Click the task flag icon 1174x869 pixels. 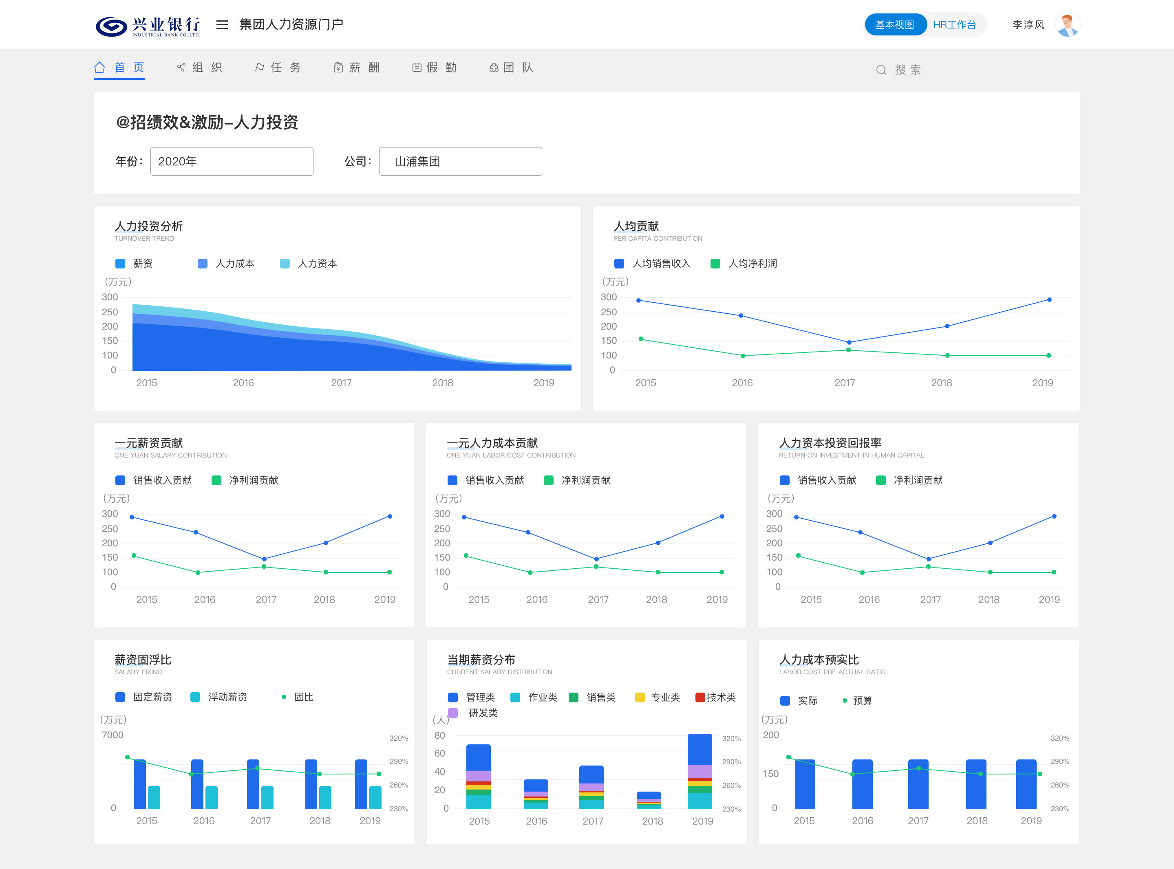259,67
